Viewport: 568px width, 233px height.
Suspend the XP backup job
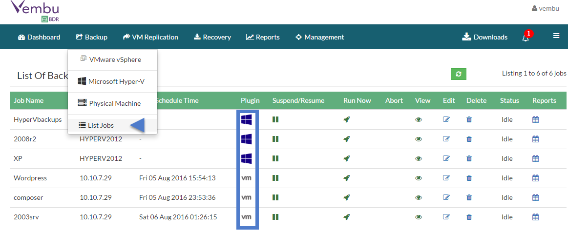pos(275,158)
